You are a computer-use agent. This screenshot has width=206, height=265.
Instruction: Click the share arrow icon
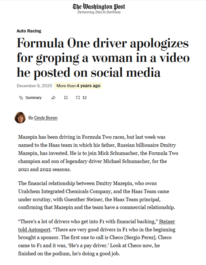click(x=53, y=98)
